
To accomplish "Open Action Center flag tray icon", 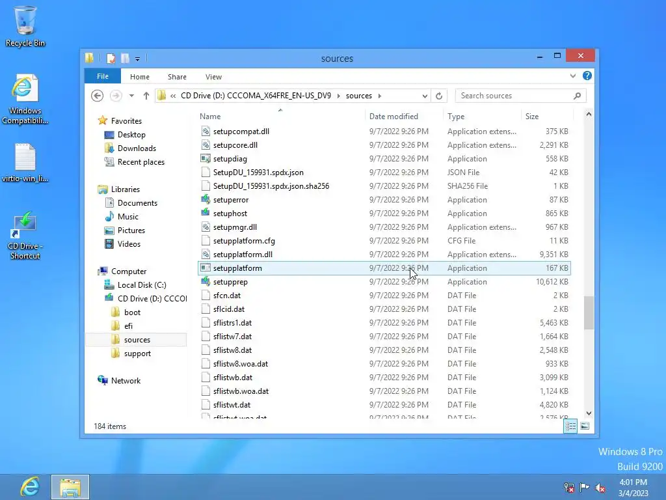I will pos(585,487).
